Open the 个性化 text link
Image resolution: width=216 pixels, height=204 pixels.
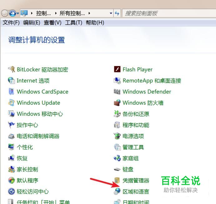(25, 147)
